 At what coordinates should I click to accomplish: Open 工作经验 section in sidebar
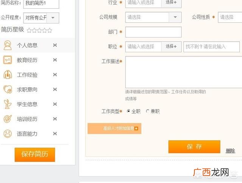tap(27, 75)
